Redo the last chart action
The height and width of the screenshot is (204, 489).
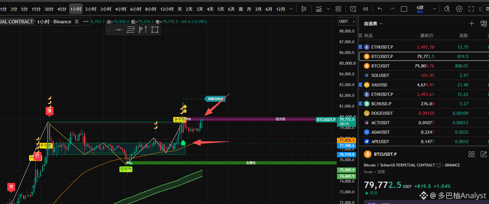(x=392, y=9)
